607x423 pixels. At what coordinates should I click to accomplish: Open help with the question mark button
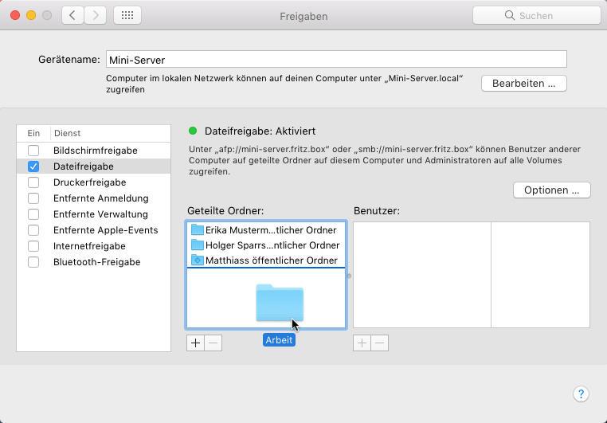[581, 394]
